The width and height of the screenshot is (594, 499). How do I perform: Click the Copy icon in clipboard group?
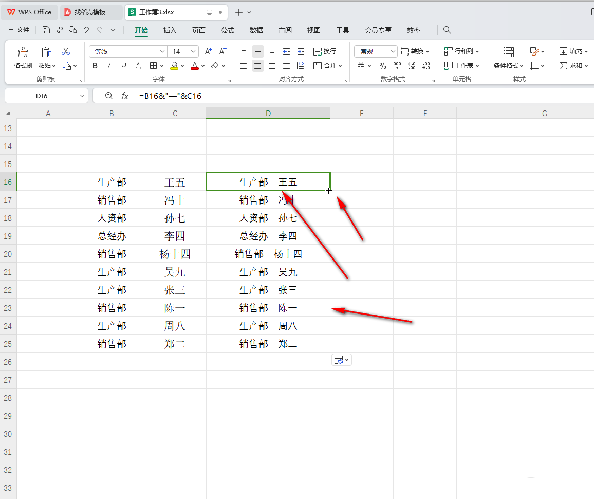[67, 66]
